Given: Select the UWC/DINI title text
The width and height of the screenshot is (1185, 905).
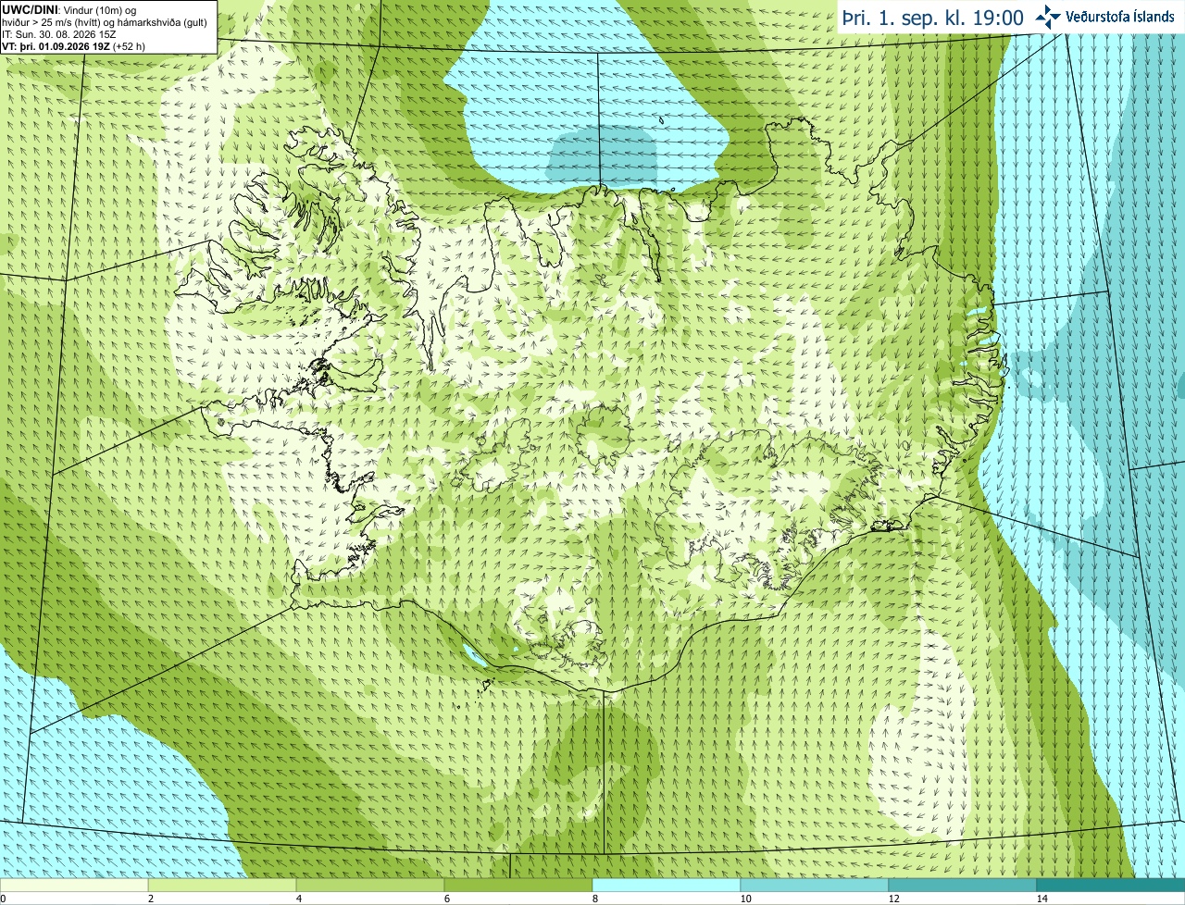Looking at the screenshot, I should pyautogui.click(x=31, y=9).
